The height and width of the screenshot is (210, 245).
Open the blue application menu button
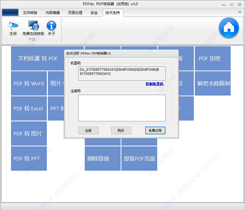[10, 12]
